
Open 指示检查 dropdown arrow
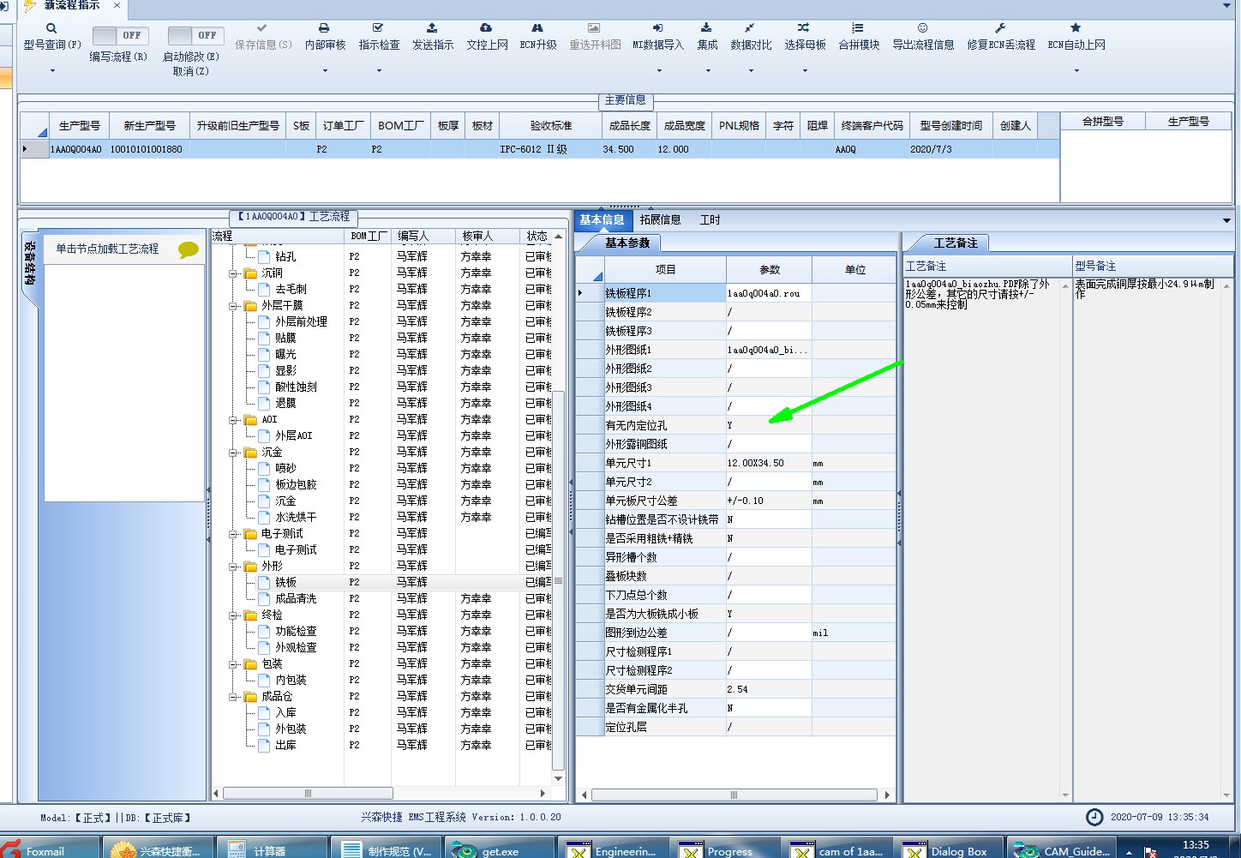[x=379, y=70]
